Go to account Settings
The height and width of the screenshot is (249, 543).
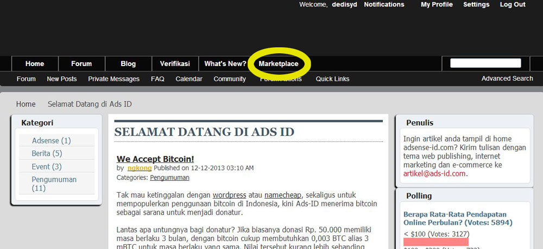coord(476,4)
